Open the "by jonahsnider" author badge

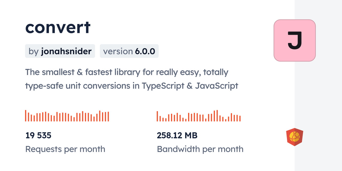tap(60, 51)
